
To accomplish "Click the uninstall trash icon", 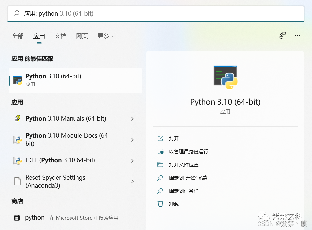I will 160,204.
